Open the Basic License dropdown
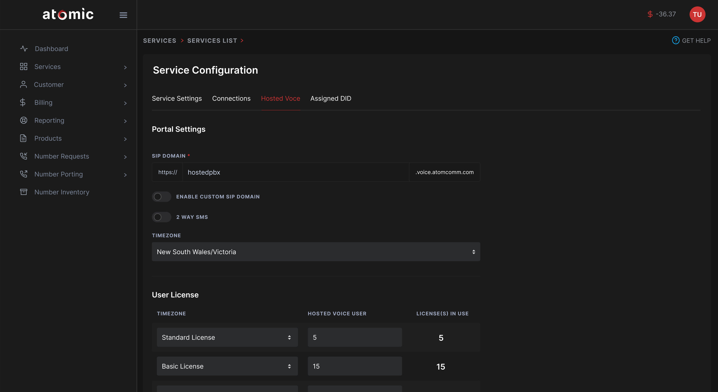 [x=227, y=366]
